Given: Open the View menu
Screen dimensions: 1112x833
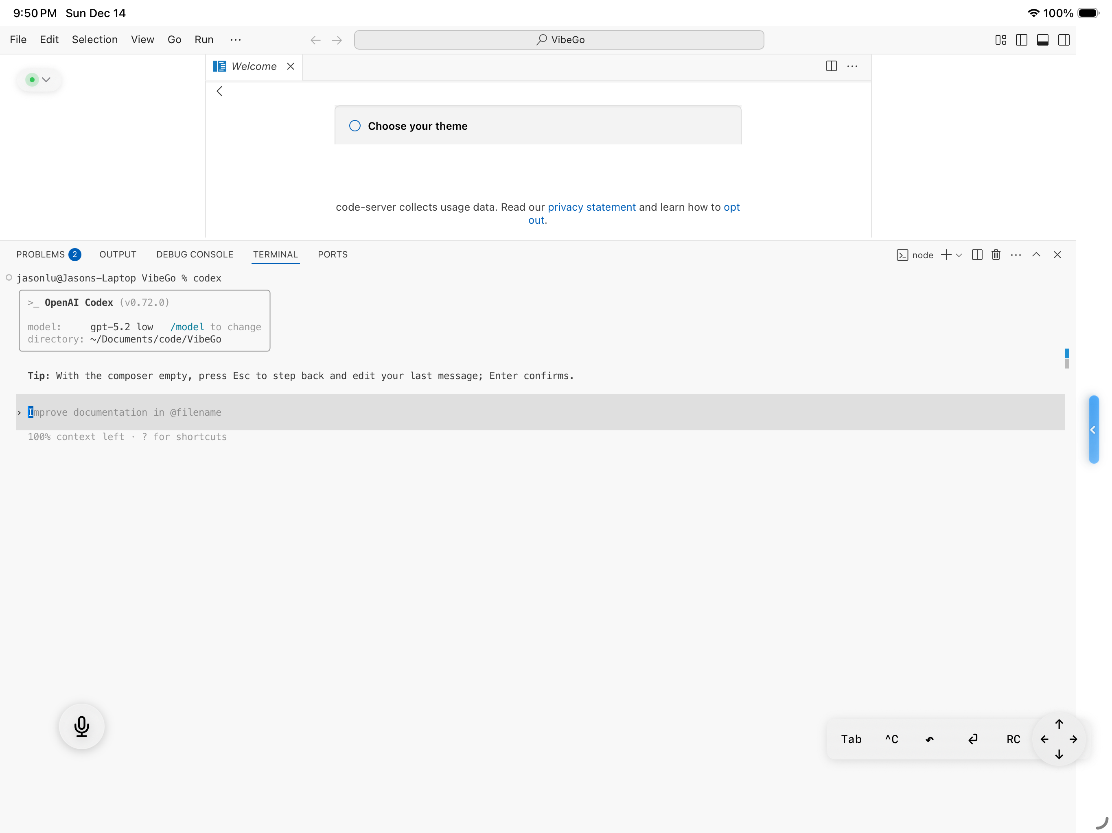Looking at the screenshot, I should pyautogui.click(x=142, y=40).
